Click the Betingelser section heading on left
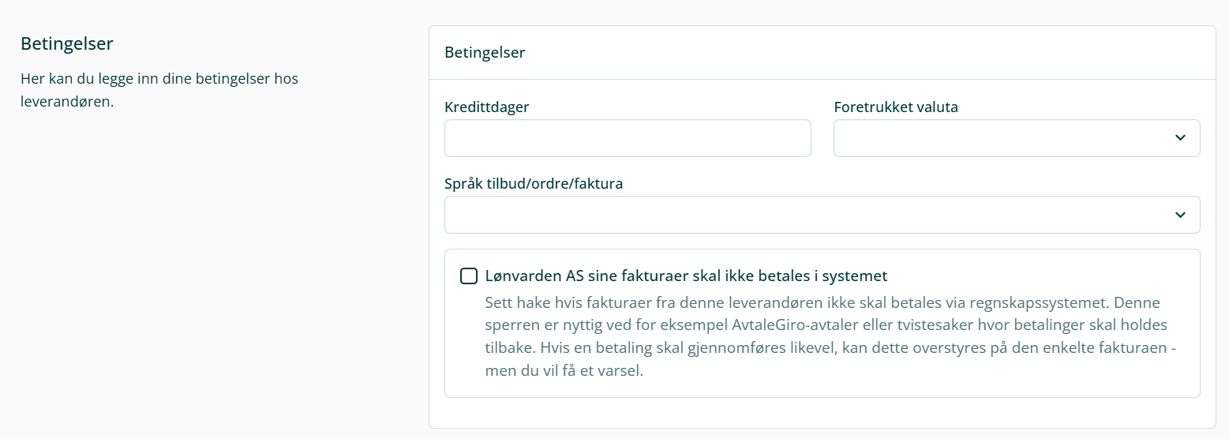Screen dimensions: 1229x439 (66, 43)
